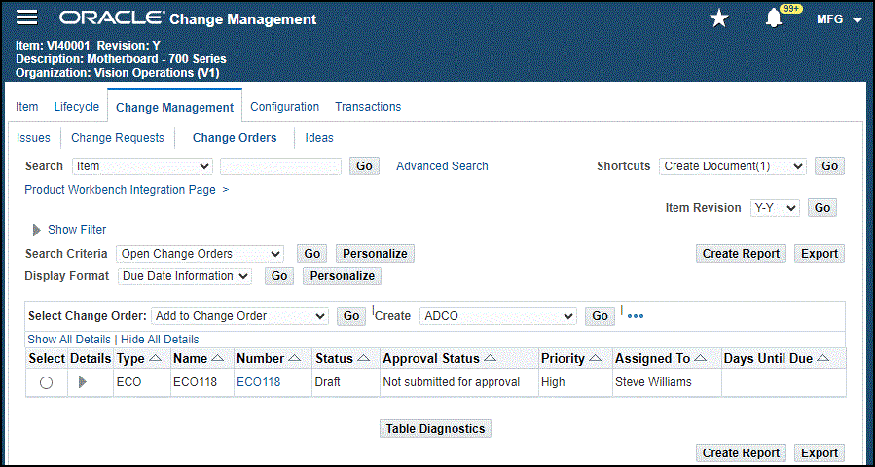The width and height of the screenshot is (875, 467).
Task: Click the Oracle logo
Action: click(112, 18)
